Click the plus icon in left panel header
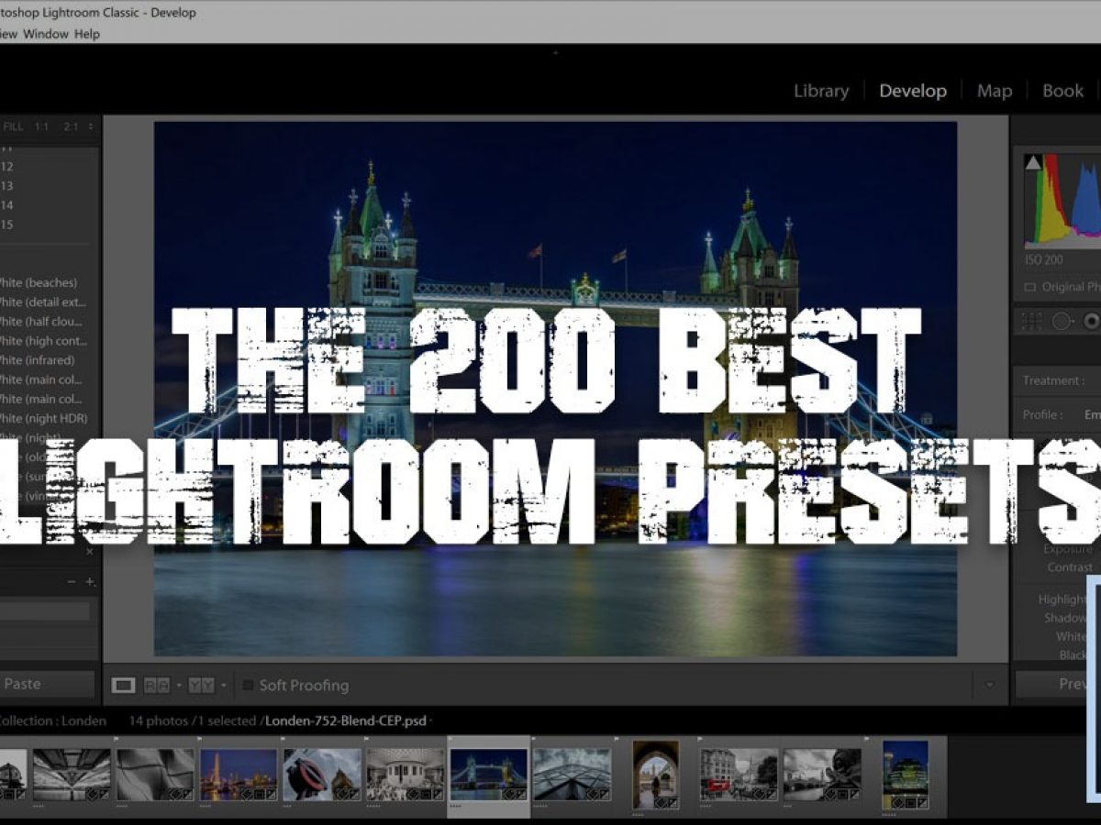 tap(89, 582)
